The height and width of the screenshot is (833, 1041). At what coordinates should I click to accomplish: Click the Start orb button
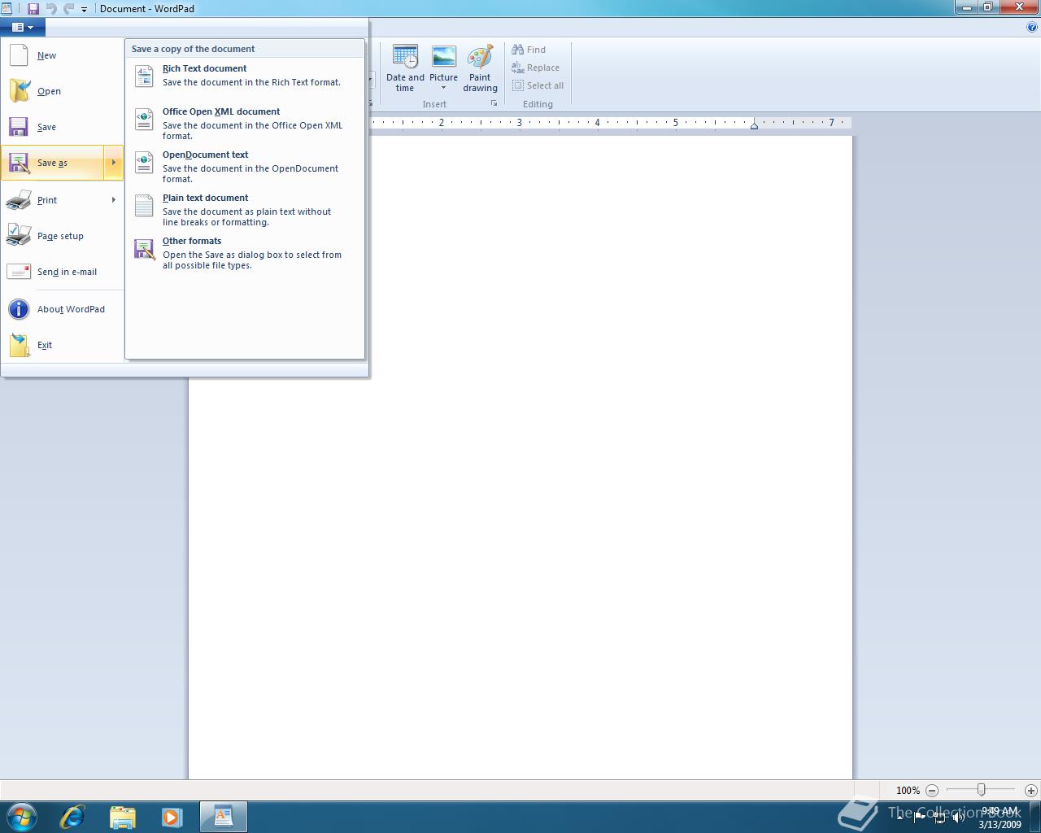coord(21,817)
